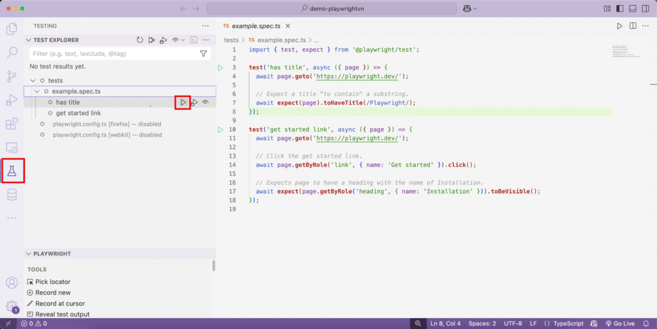Click zoom icon in status bar

(418, 324)
